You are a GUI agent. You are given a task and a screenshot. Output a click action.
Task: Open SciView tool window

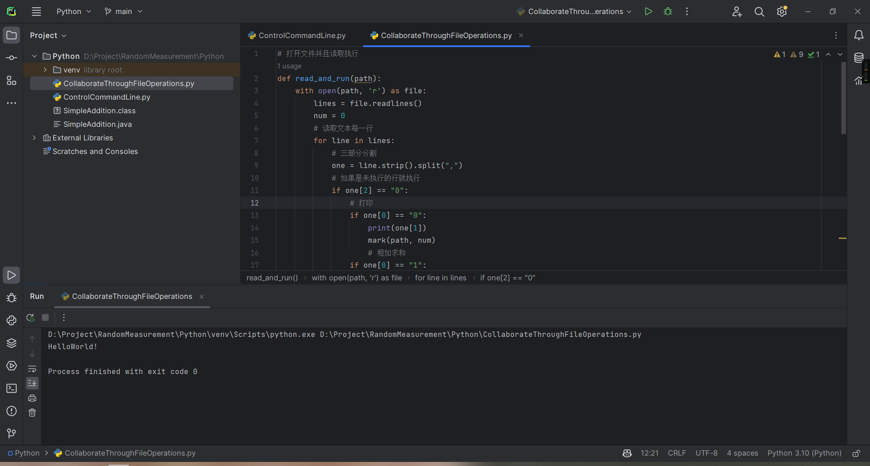859,81
